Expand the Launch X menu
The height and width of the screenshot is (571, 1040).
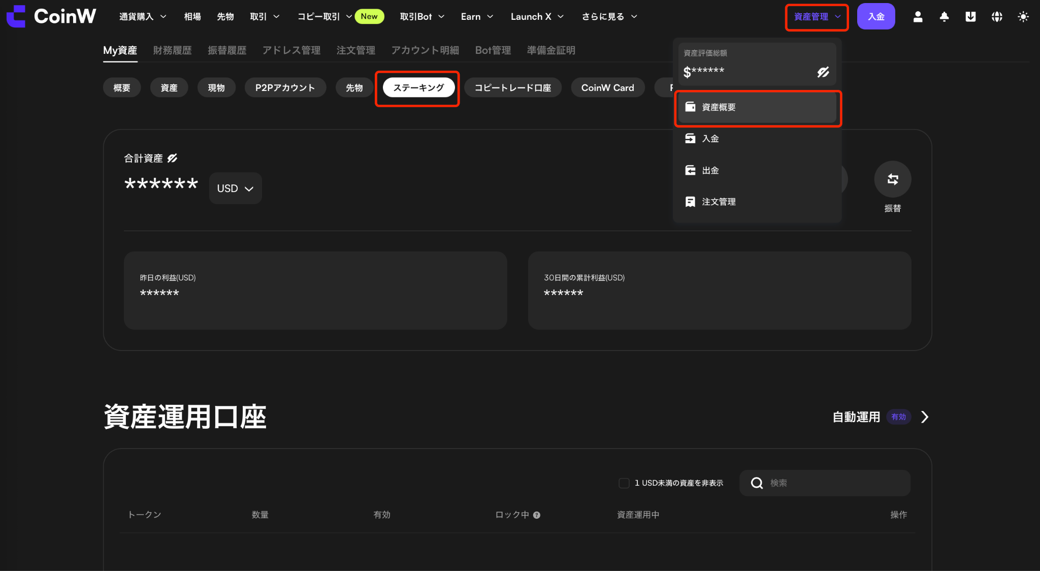click(537, 17)
